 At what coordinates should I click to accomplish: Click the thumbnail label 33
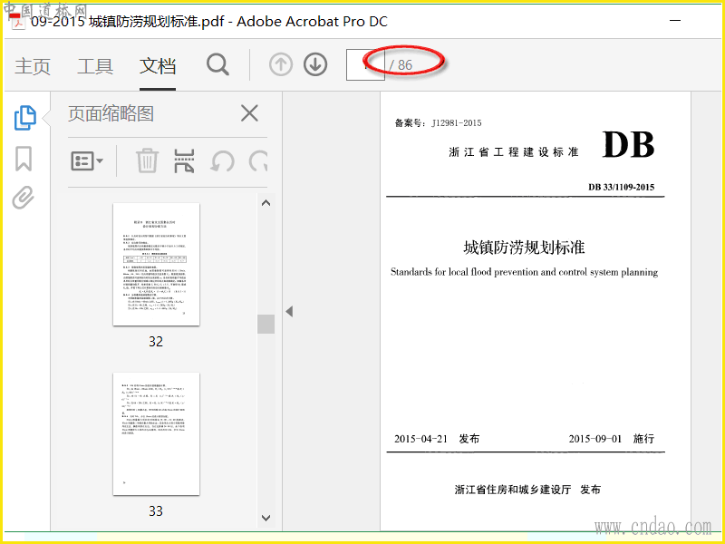click(x=156, y=511)
